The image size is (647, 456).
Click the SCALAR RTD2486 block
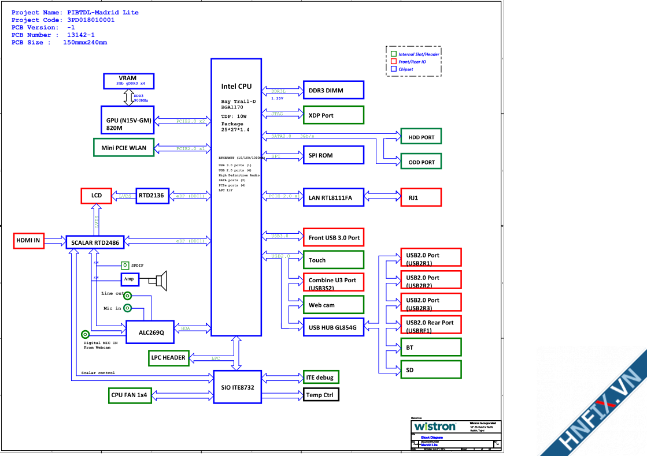(95, 242)
